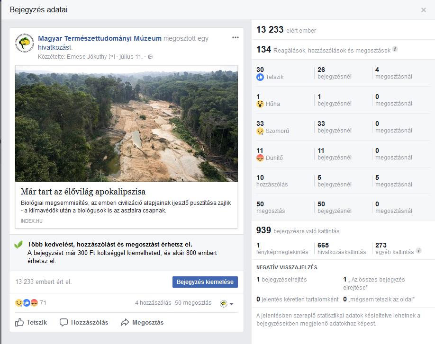
Task: Click the like reaction icon beside count 71
Action: coord(27,303)
